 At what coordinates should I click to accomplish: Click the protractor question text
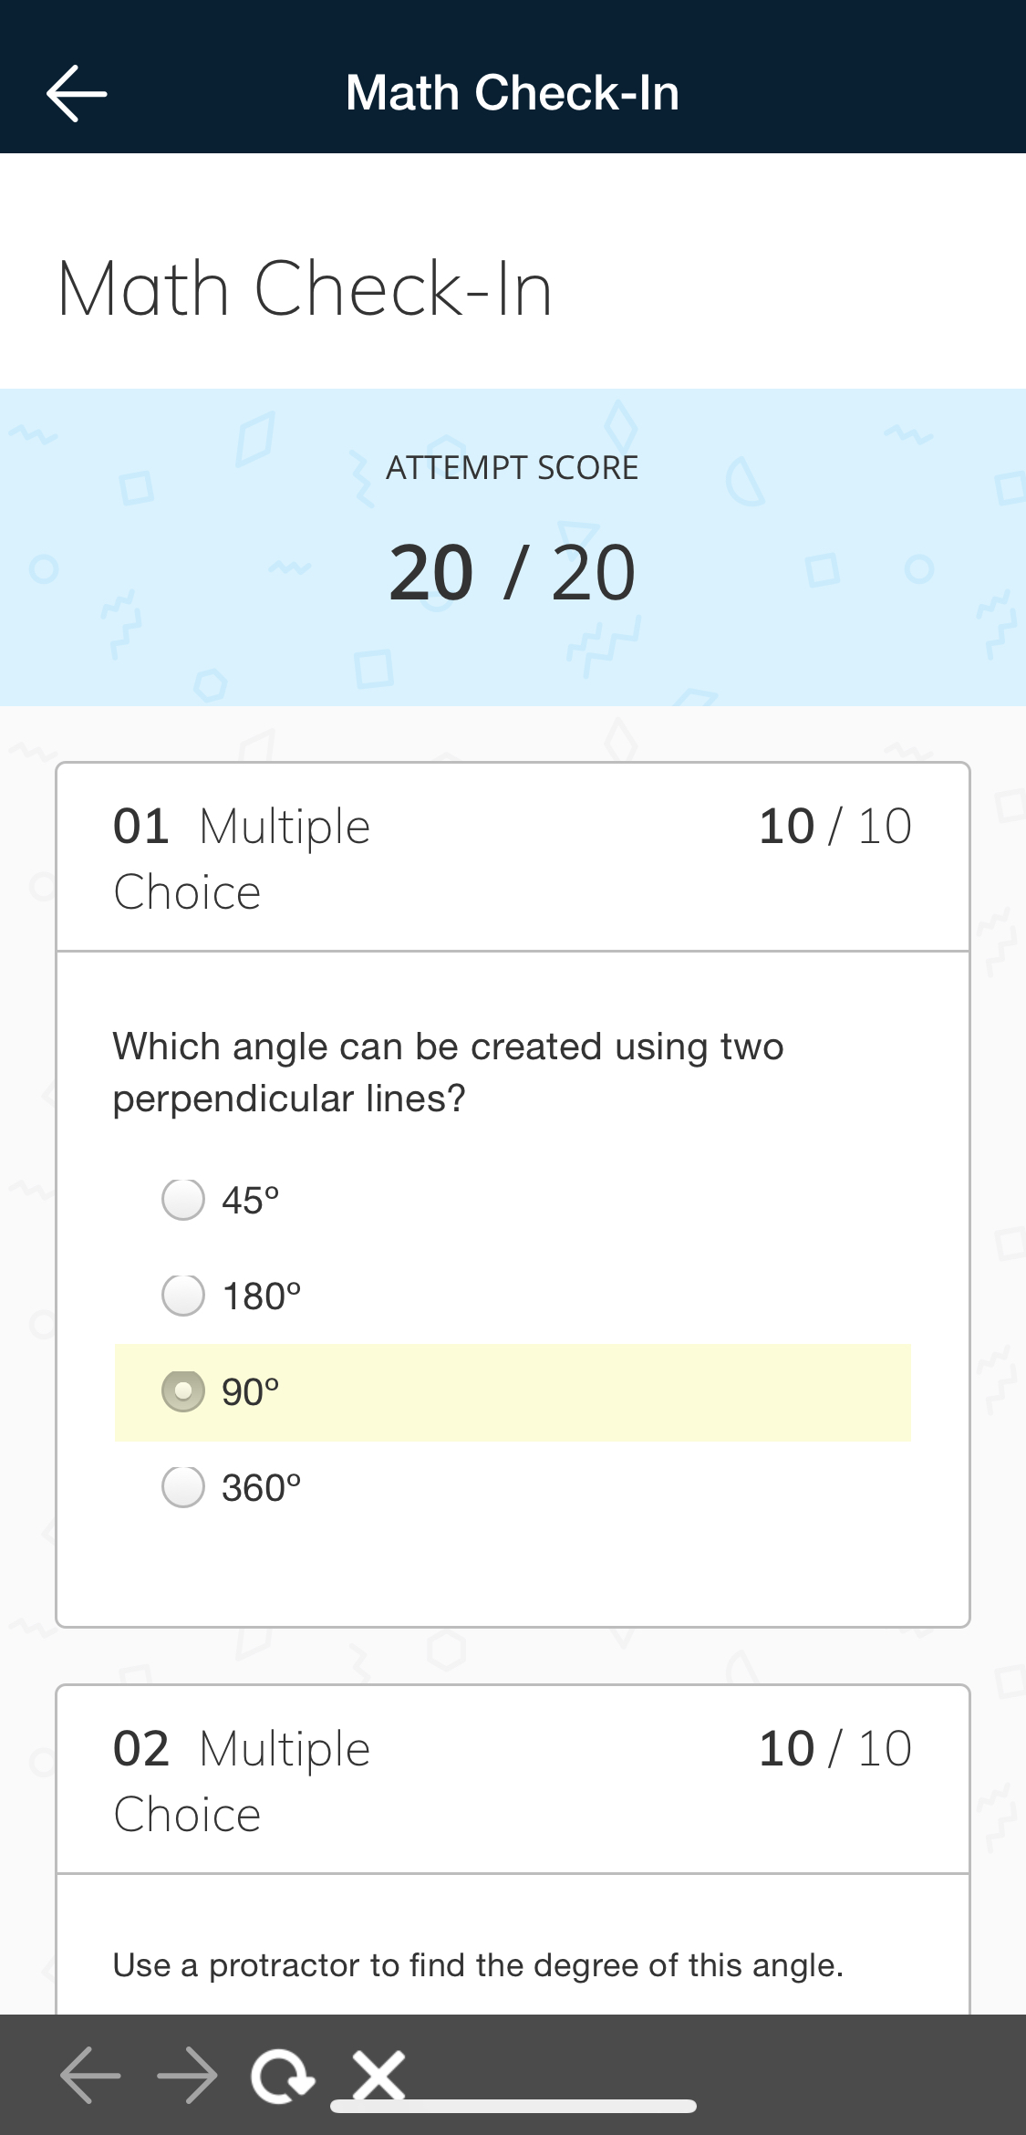[478, 1965]
